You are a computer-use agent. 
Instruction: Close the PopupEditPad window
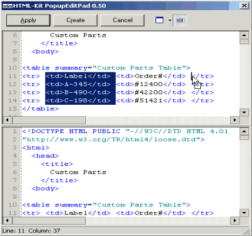[244, 6]
